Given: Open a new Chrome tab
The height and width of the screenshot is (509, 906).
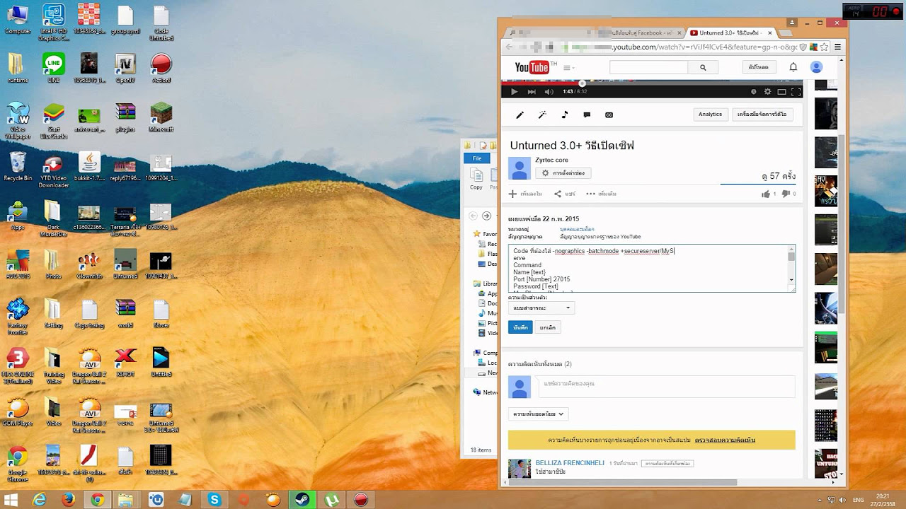Looking at the screenshot, I should pos(786,33).
